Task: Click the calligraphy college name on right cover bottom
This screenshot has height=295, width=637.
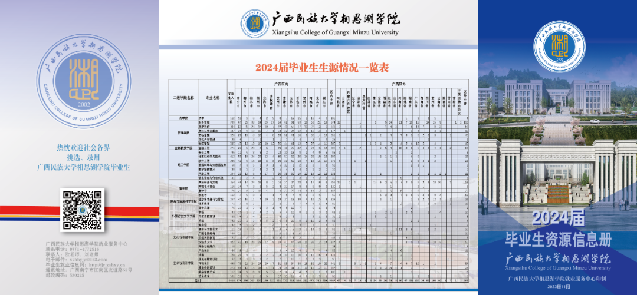Action: point(558,259)
